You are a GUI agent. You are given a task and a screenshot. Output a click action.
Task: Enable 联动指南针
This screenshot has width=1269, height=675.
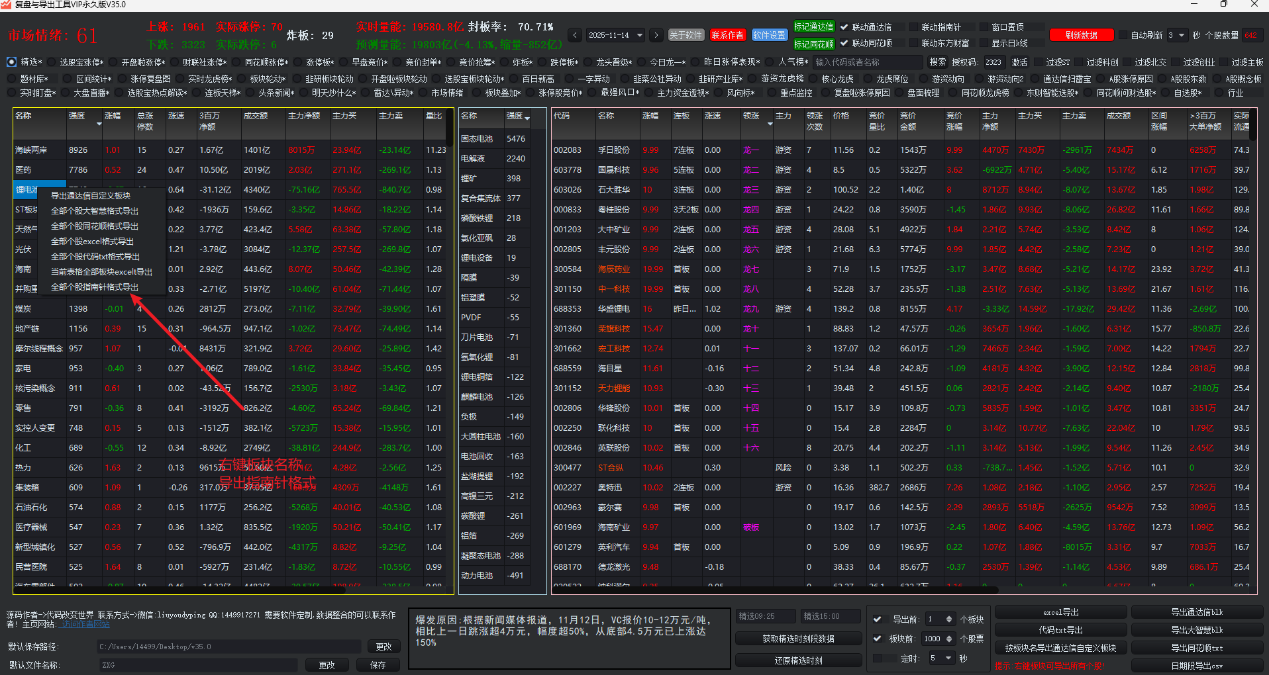pyautogui.click(x=913, y=27)
